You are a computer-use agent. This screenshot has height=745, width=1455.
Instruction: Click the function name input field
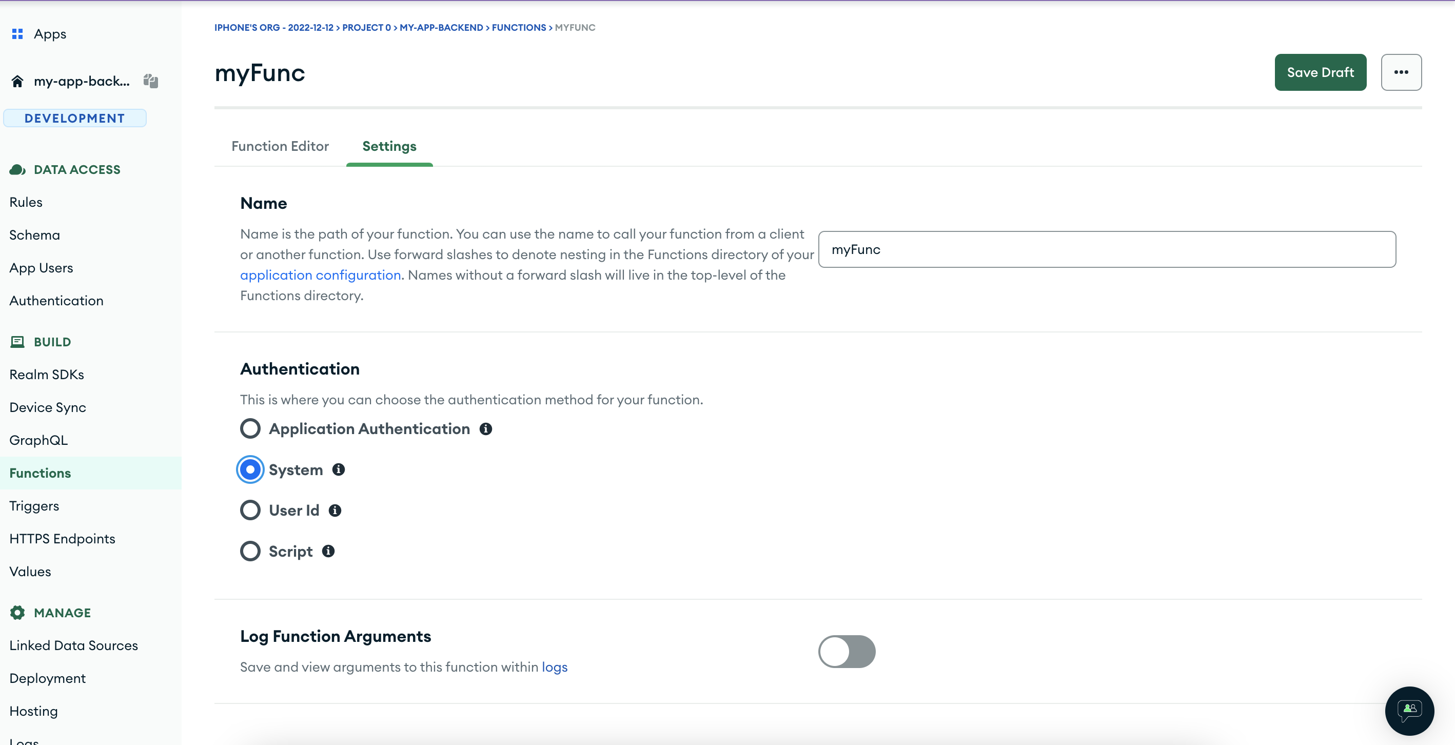(x=1107, y=249)
